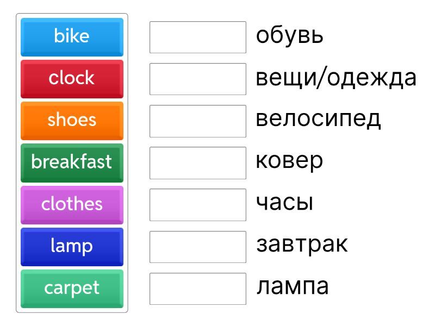The image size is (435, 326).
Task: Click the red 'clock' tile
Action: pyautogui.click(x=72, y=78)
